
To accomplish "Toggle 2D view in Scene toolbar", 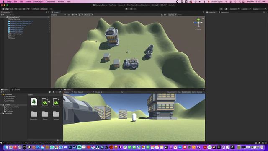I will [x=69, y=15].
